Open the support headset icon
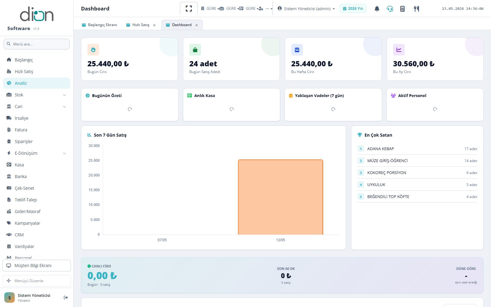491x307 pixels. click(390, 9)
